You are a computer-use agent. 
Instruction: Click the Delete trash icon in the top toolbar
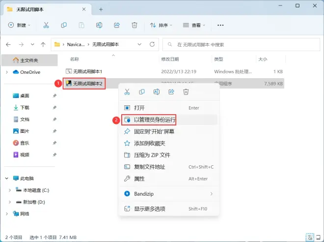point(135,25)
